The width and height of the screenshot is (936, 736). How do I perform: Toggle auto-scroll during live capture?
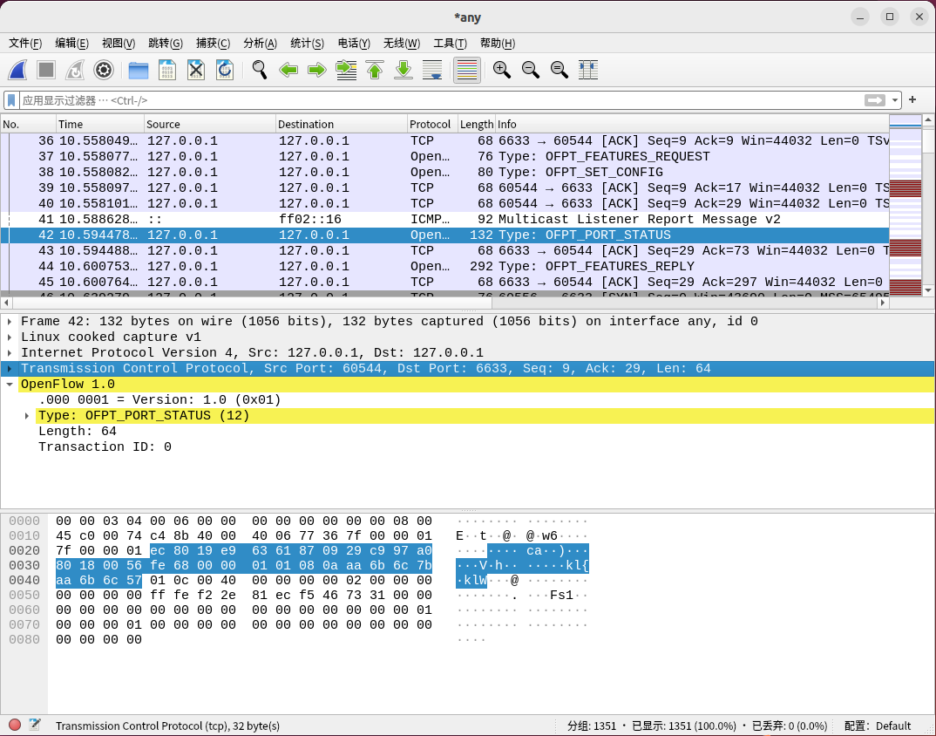coord(431,70)
